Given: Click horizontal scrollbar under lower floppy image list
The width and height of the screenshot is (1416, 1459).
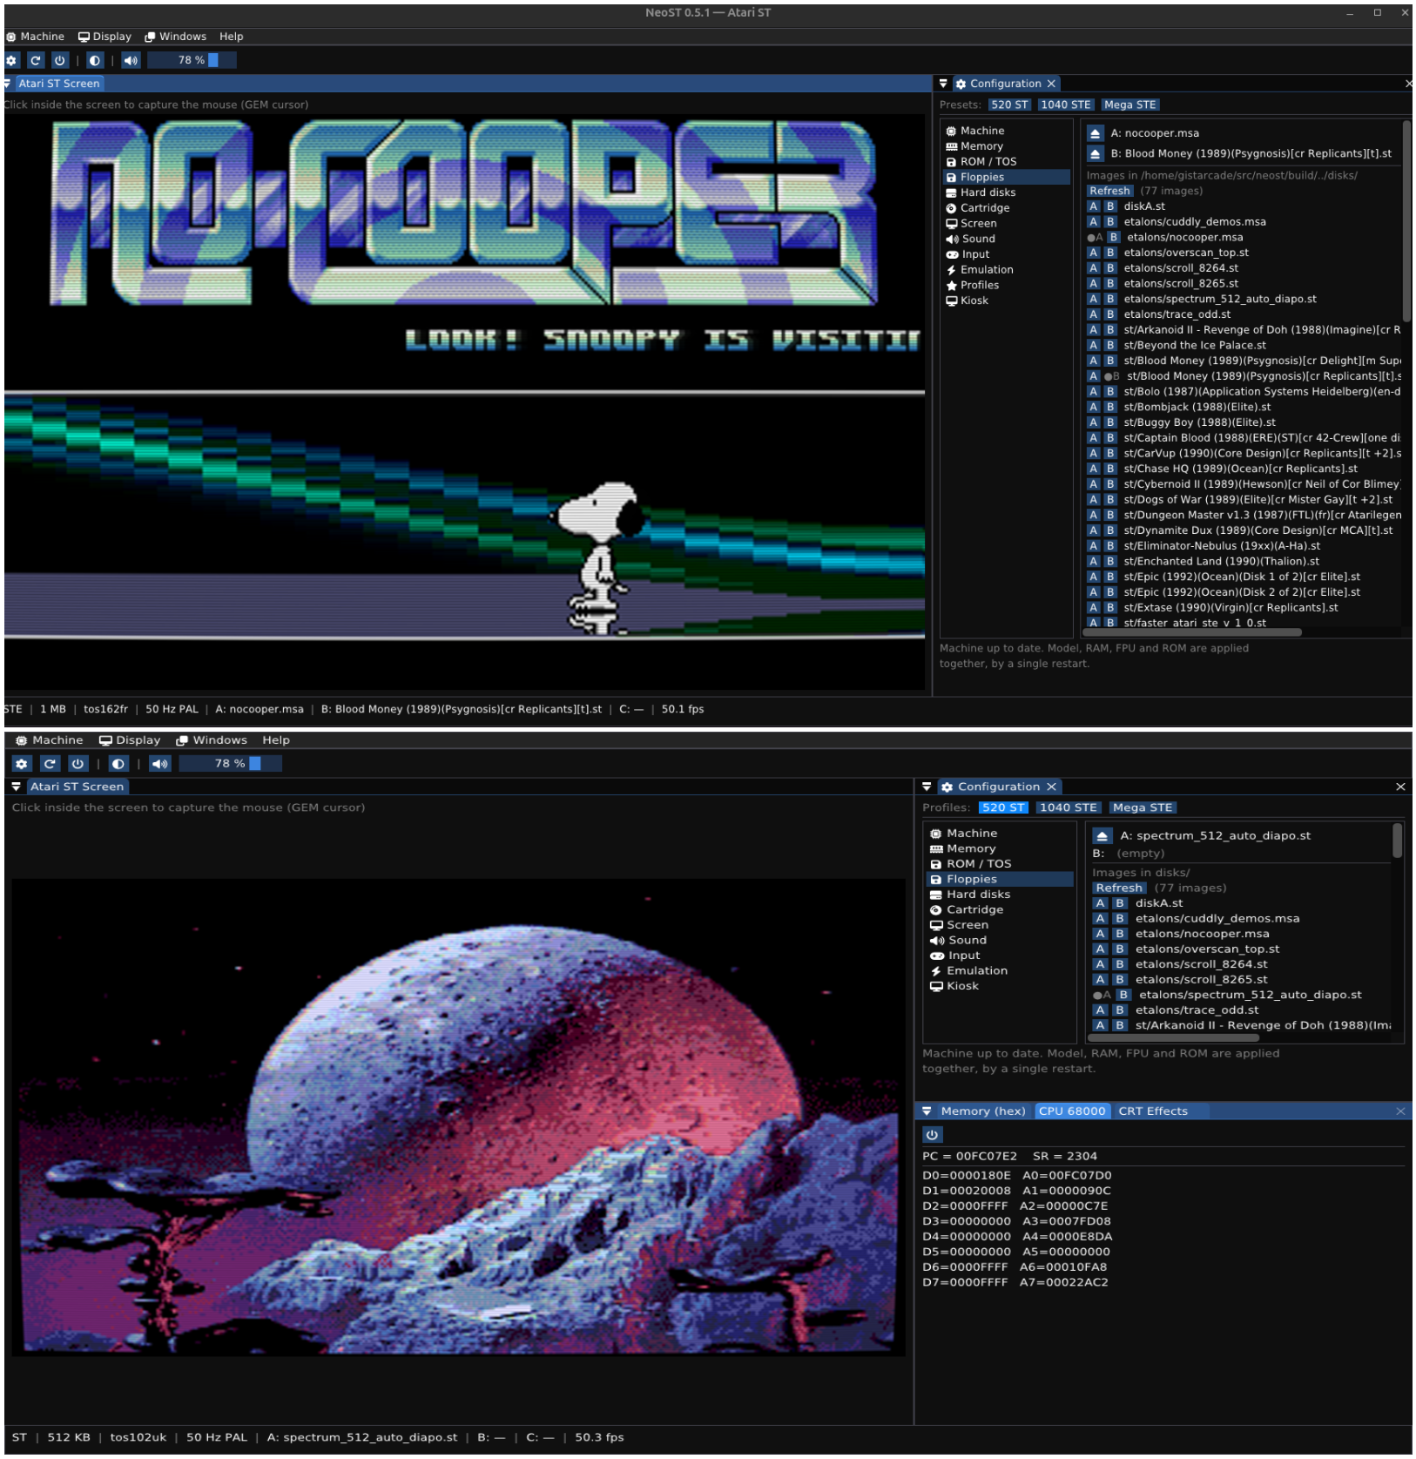Looking at the screenshot, I should point(1176,1038).
